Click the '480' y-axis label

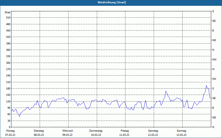pyautogui.click(x=8, y=24)
